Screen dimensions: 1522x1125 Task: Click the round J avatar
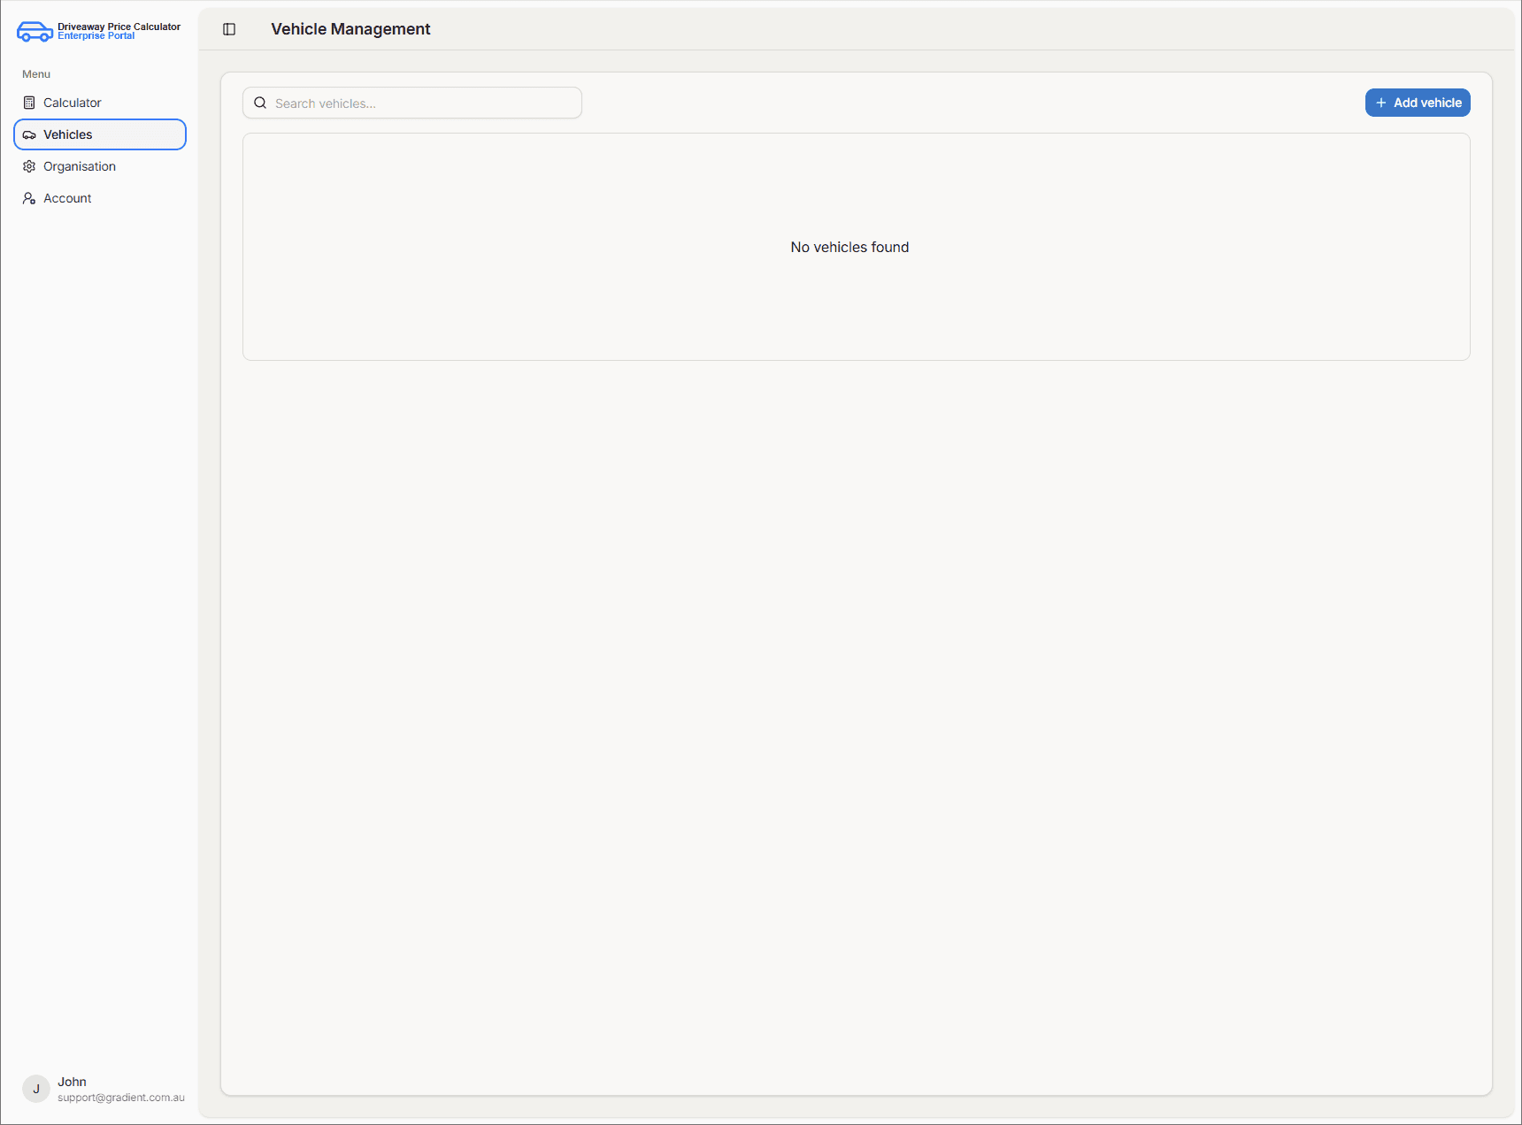point(36,1089)
